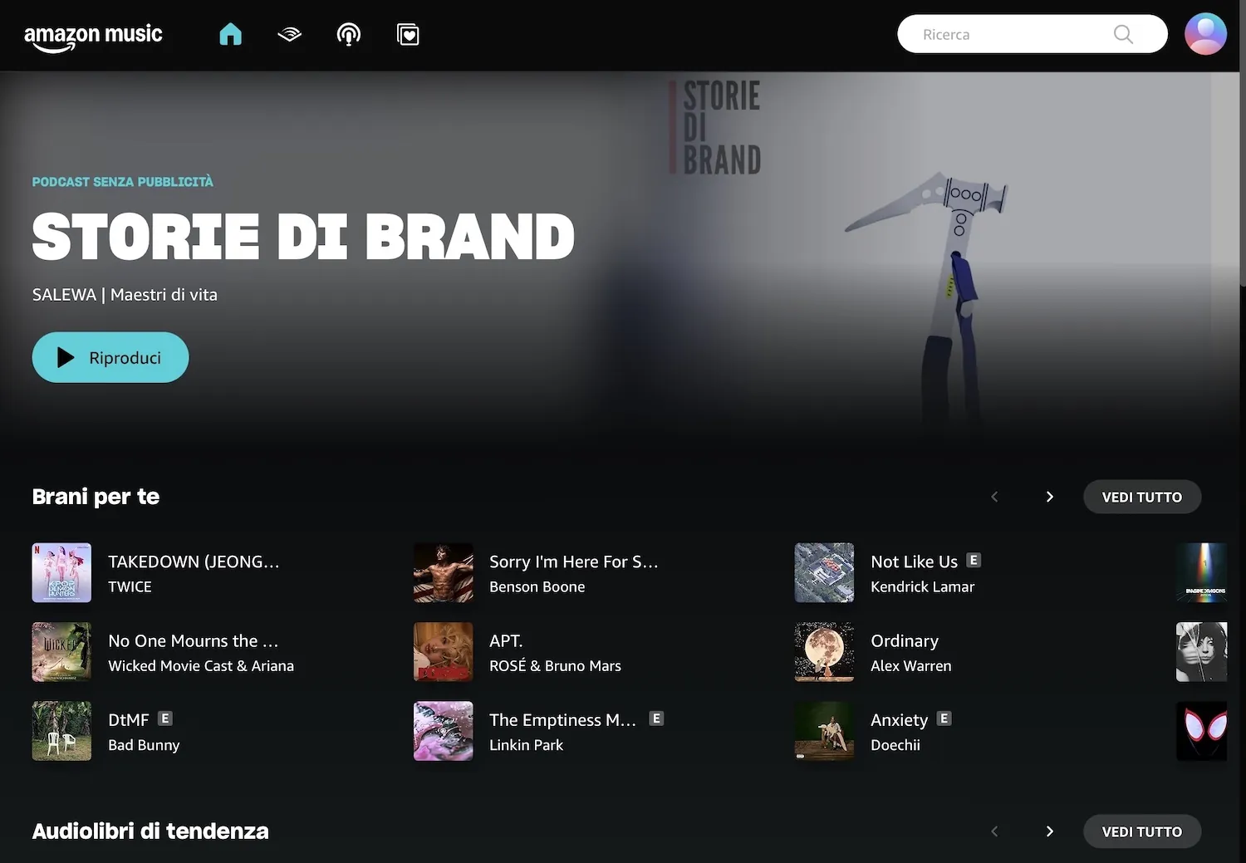This screenshot has height=863, width=1246.
Task: Advance Audiolibri di tendenza with the right chevron
Action: click(1049, 831)
